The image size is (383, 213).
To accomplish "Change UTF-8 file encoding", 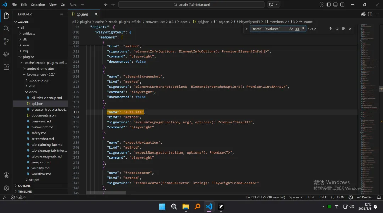I will point(311,197).
